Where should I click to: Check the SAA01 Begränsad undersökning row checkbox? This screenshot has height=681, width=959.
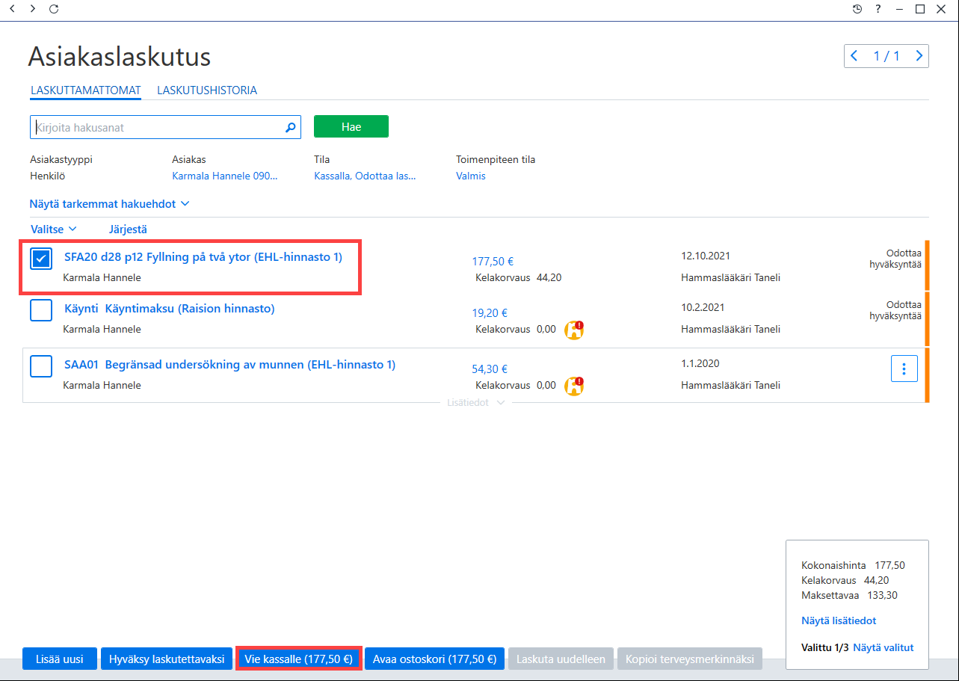point(41,366)
